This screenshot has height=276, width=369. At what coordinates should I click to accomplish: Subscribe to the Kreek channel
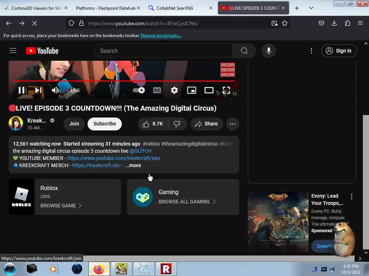(105, 124)
